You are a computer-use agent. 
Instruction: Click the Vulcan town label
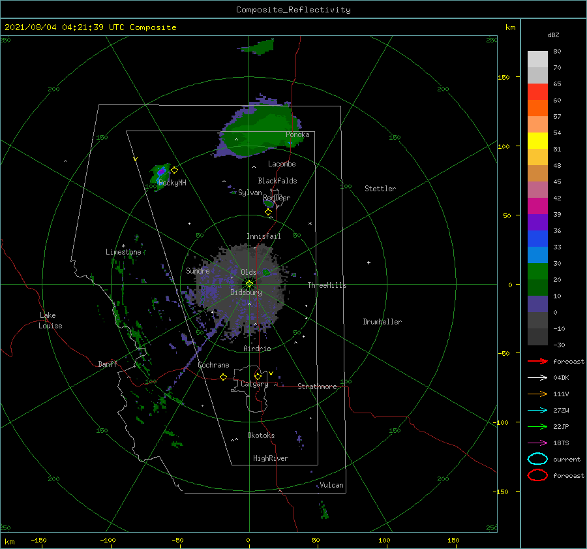click(x=331, y=485)
